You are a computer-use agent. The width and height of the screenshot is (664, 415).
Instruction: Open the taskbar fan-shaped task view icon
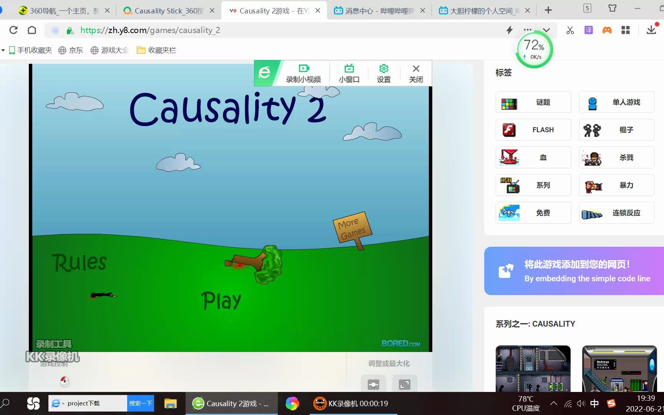click(x=33, y=403)
